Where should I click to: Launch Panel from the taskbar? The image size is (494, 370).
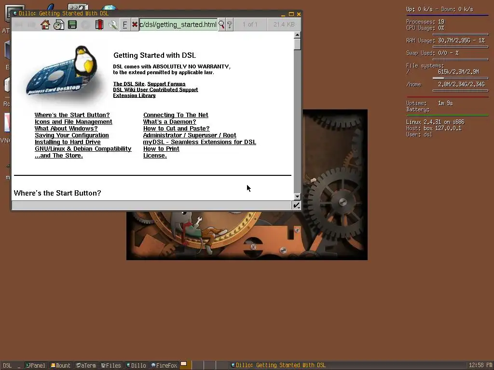click(x=35, y=365)
